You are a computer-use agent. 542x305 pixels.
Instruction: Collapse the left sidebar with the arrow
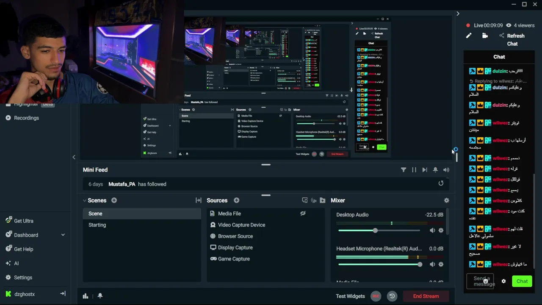(x=74, y=157)
